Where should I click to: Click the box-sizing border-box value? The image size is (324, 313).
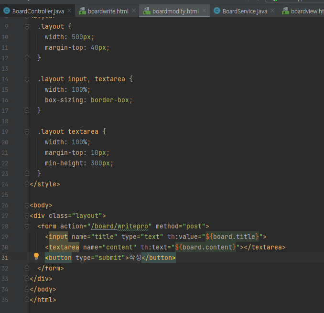coord(110,100)
